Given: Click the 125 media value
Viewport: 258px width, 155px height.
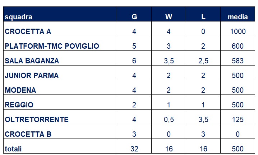Looking at the screenshot, I should (238, 120).
